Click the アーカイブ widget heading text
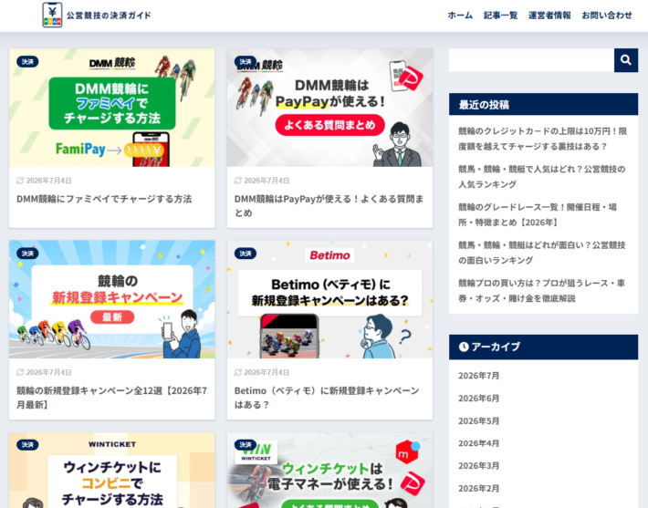Image resolution: width=648 pixels, height=508 pixels. 496,347
